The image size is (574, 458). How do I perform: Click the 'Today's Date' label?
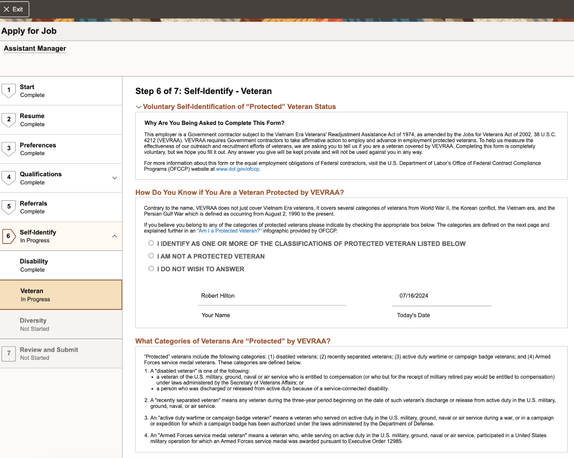point(413,315)
